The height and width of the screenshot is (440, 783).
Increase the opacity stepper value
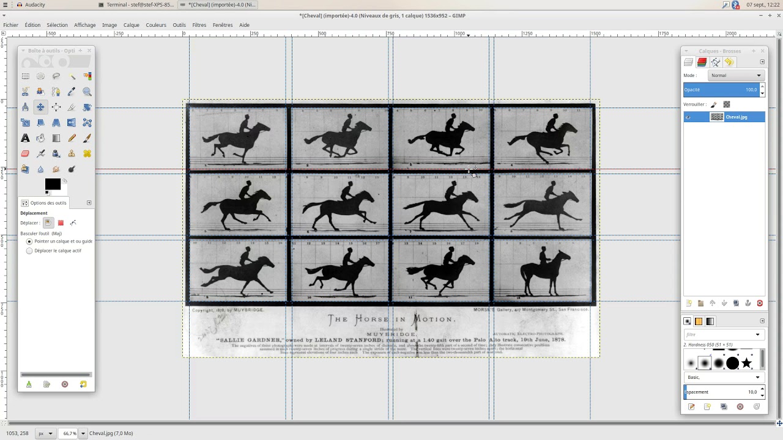762,87
